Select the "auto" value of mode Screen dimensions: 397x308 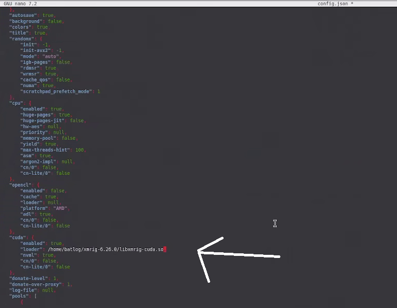(51, 56)
